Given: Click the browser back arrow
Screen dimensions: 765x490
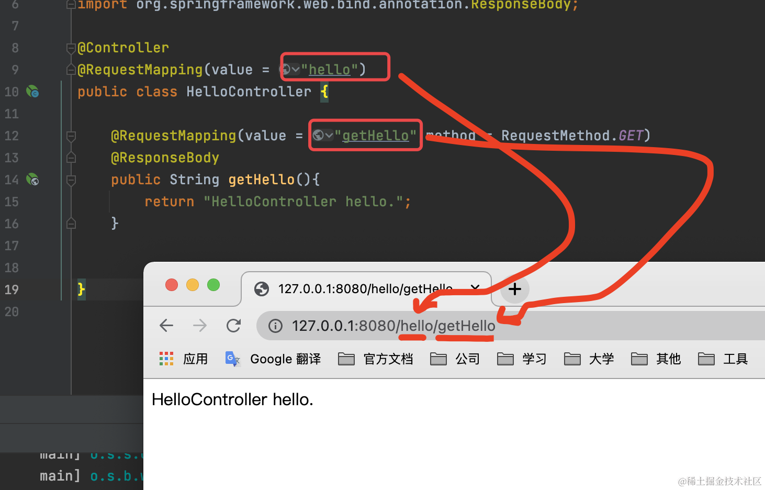Looking at the screenshot, I should click(x=166, y=326).
